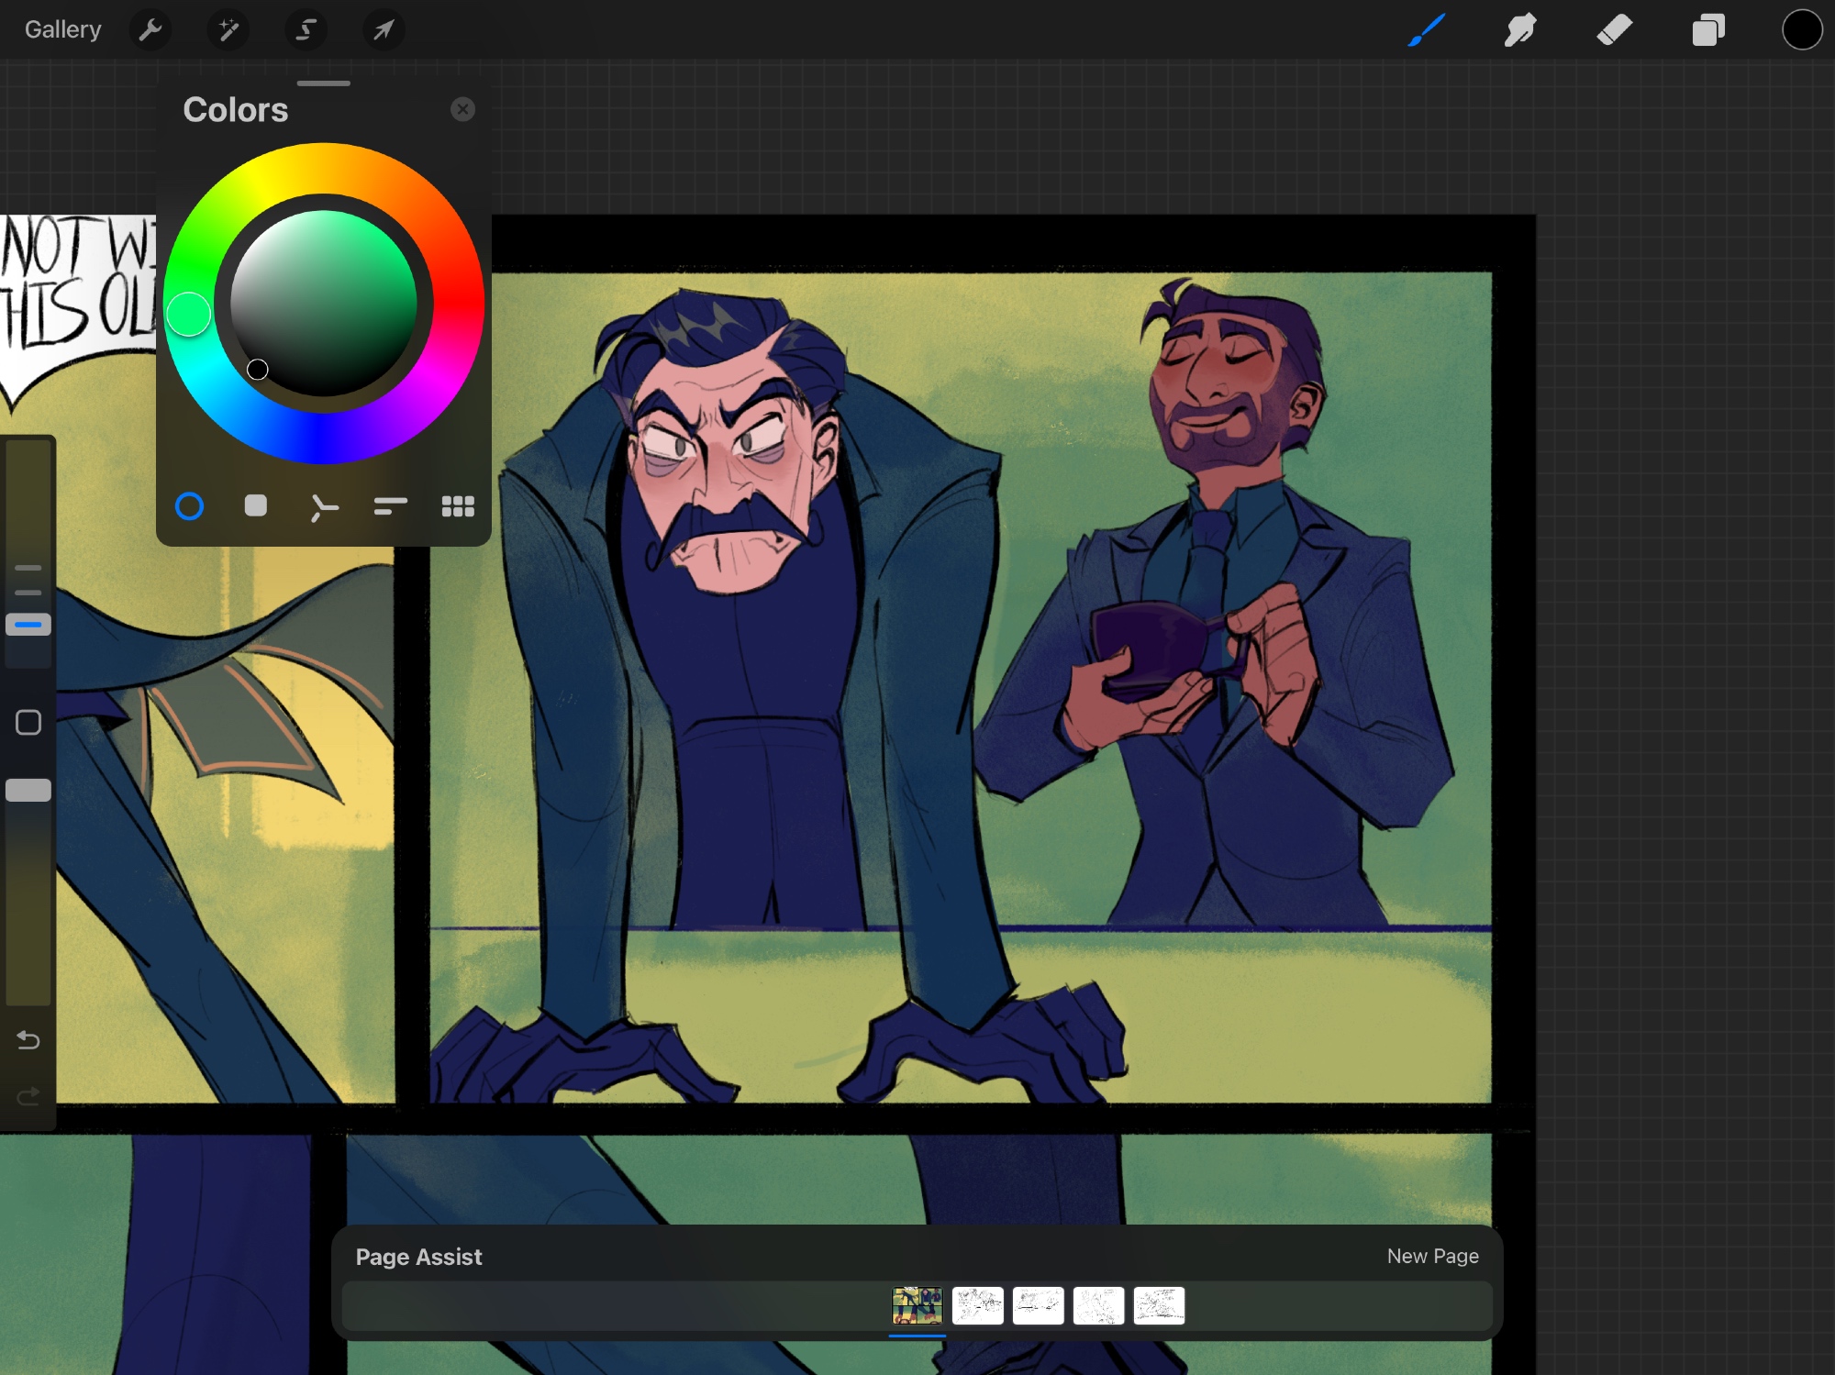Tap the sidebar Modify square button

tap(28, 723)
